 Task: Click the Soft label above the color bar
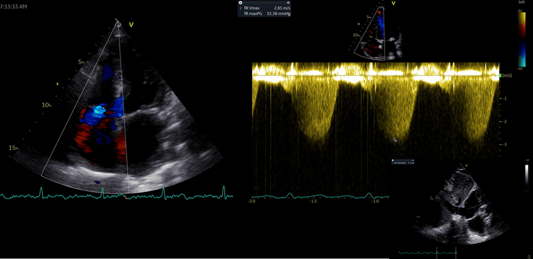[522, 3]
